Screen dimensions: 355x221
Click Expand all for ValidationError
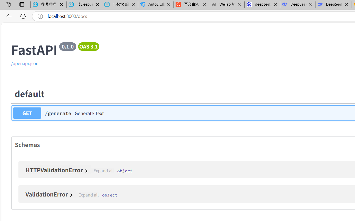coord(88,195)
